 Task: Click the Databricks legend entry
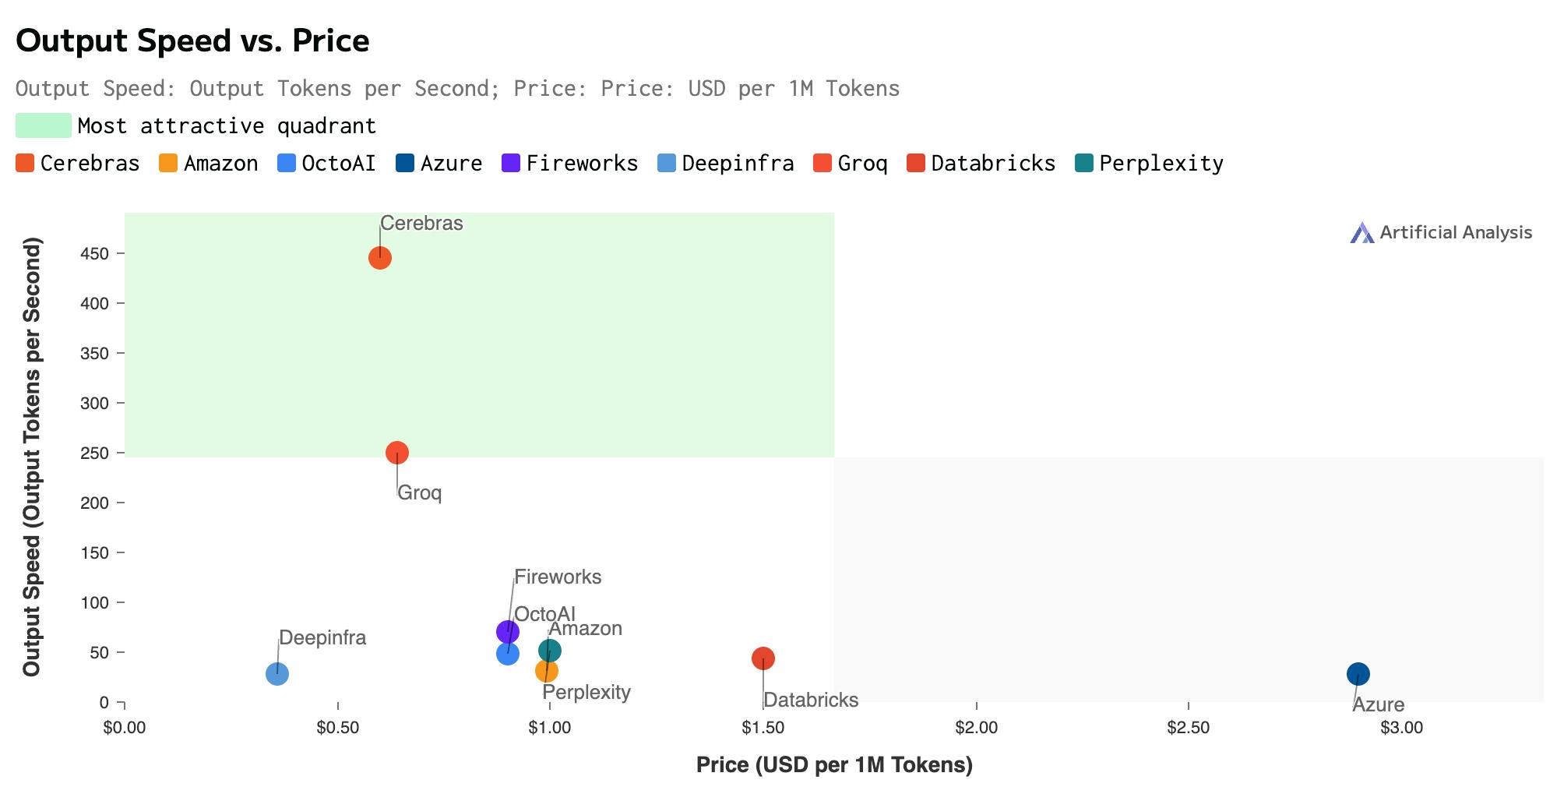981,164
